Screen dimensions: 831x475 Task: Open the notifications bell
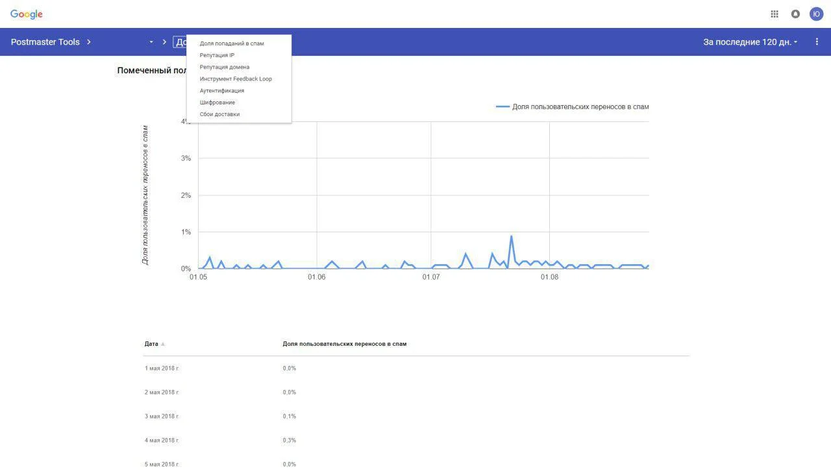[795, 14]
